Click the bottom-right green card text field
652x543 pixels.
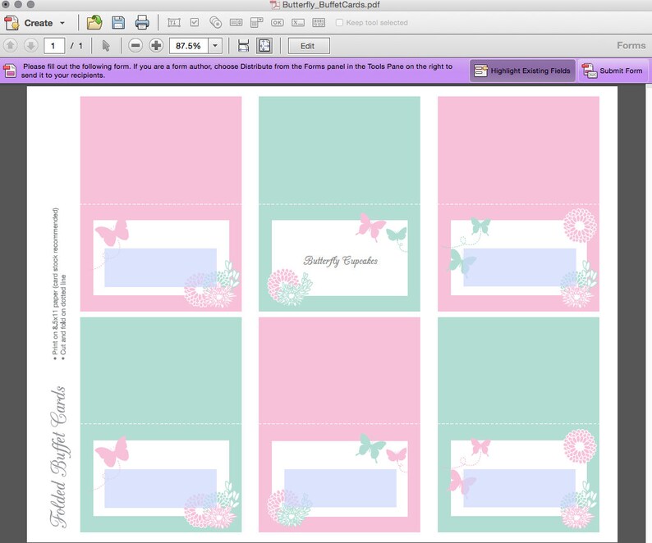click(519, 488)
